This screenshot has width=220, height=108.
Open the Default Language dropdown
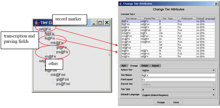[x=178, y=95]
